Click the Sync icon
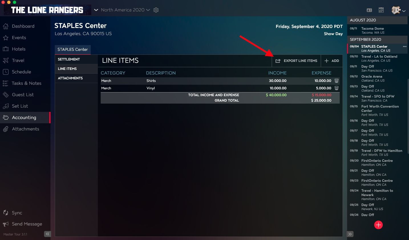The width and height of the screenshot is (409, 240). coord(6,213)
